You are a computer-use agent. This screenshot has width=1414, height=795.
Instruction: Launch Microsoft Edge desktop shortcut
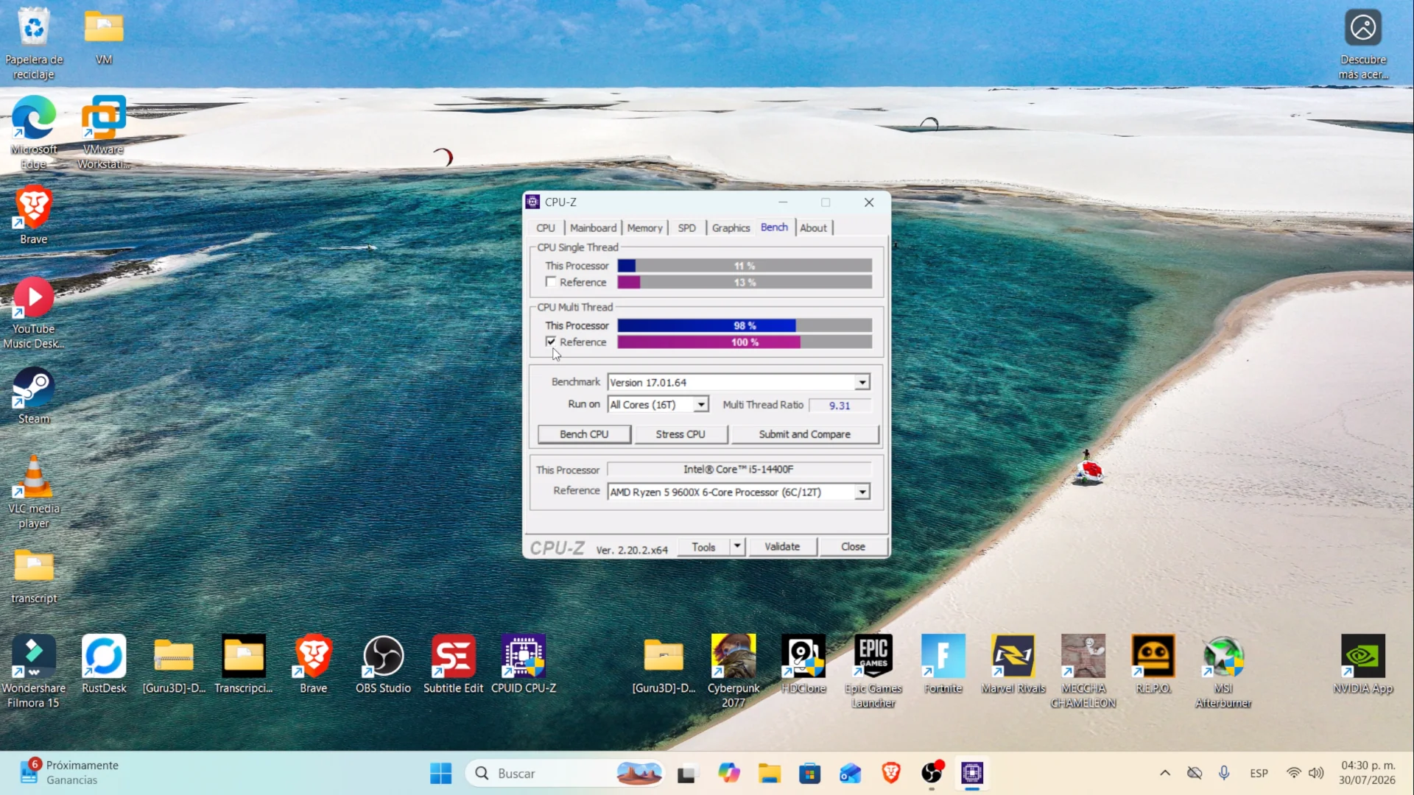pos(34,132)
